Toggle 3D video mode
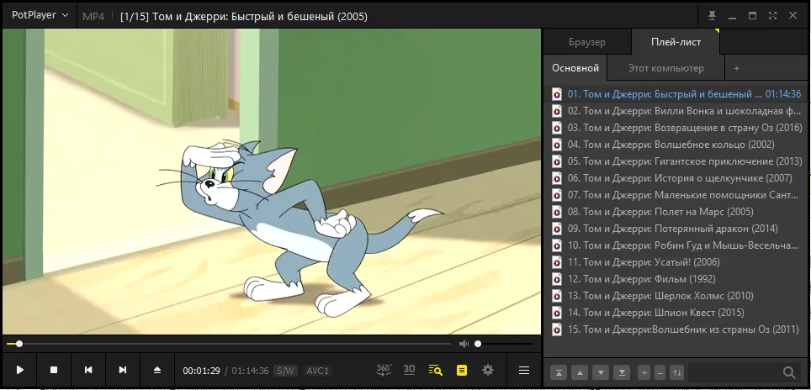The width and height of the screenshot is (811, 390). [409, 369]
